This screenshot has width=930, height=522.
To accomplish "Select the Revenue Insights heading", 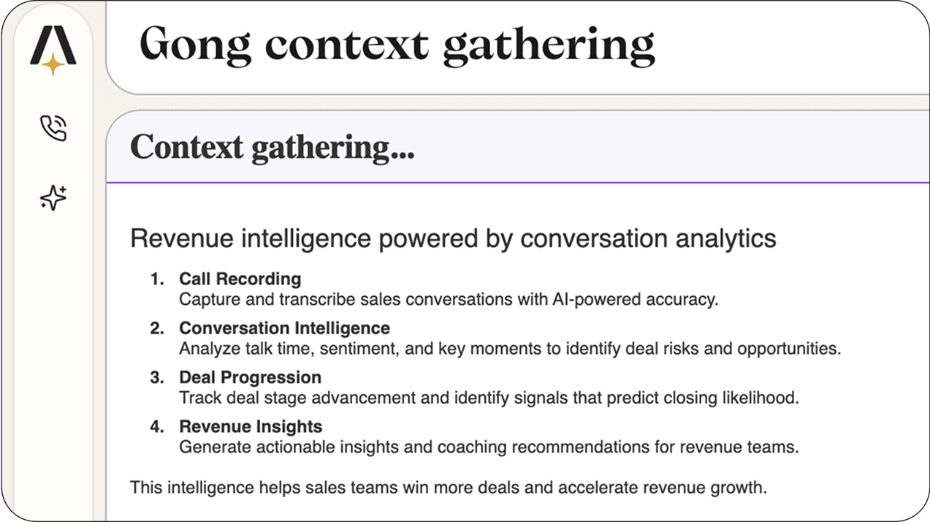I will [251, 426].
